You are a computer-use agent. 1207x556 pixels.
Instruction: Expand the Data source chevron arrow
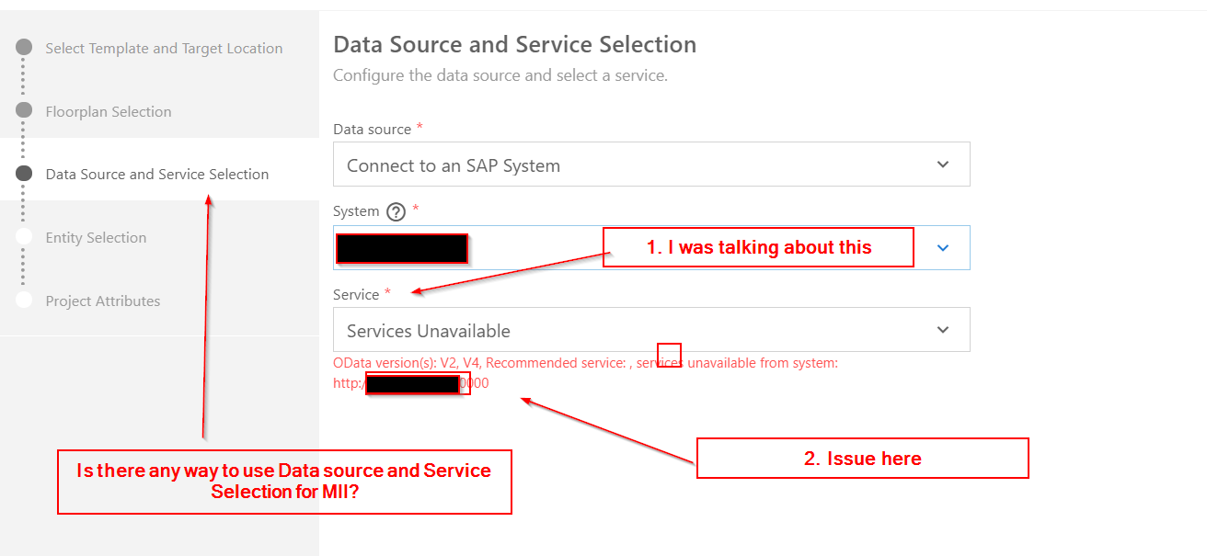click(942, 165)
